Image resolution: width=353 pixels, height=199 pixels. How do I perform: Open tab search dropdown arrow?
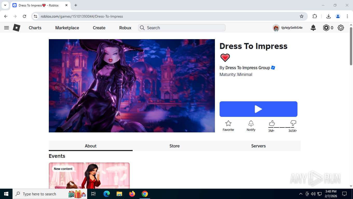pos(5,5)
